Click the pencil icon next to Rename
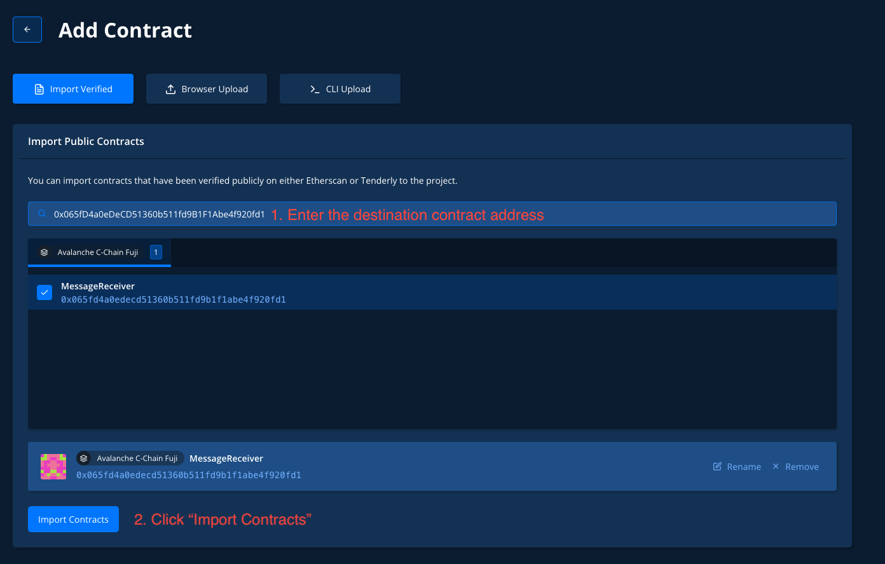Viewport: 885px width, 564px height. click(x=717, y=467)
